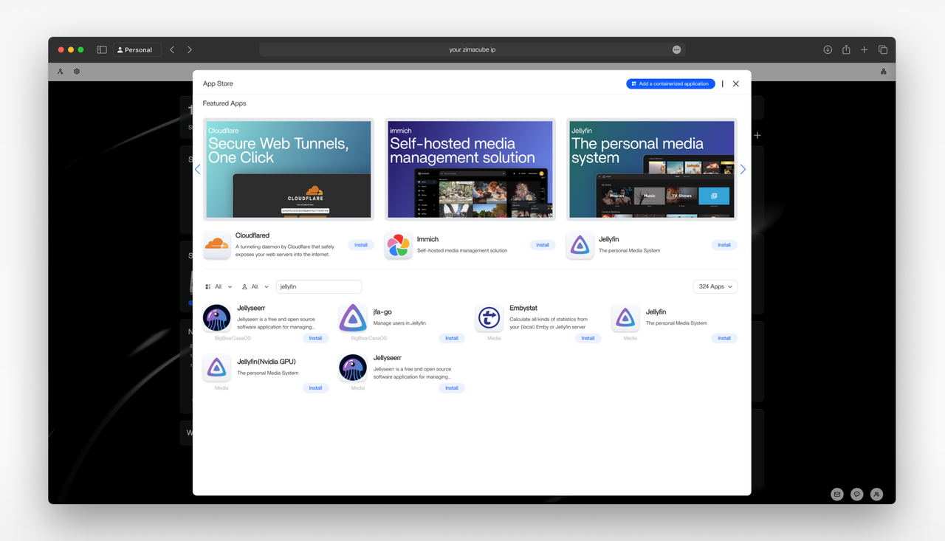Screen dimensions: 945x541
Task: Click the search field containing jellyfin
Action: coord(319,286)
